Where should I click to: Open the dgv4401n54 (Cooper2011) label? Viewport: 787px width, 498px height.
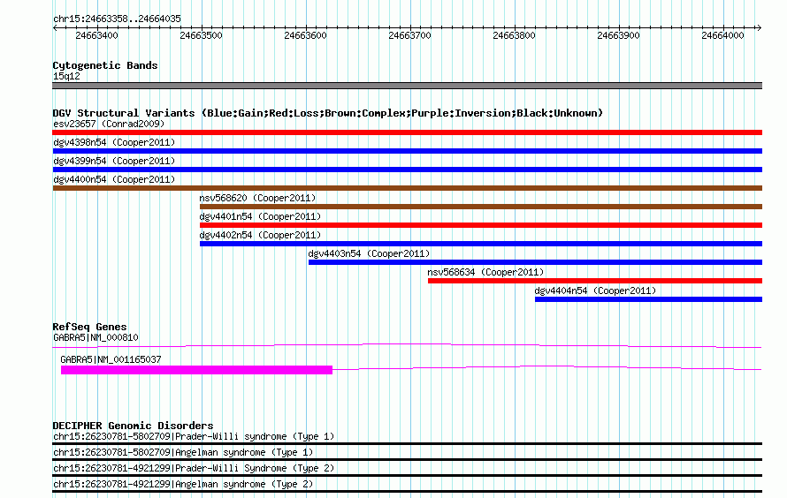pos(260,216)
